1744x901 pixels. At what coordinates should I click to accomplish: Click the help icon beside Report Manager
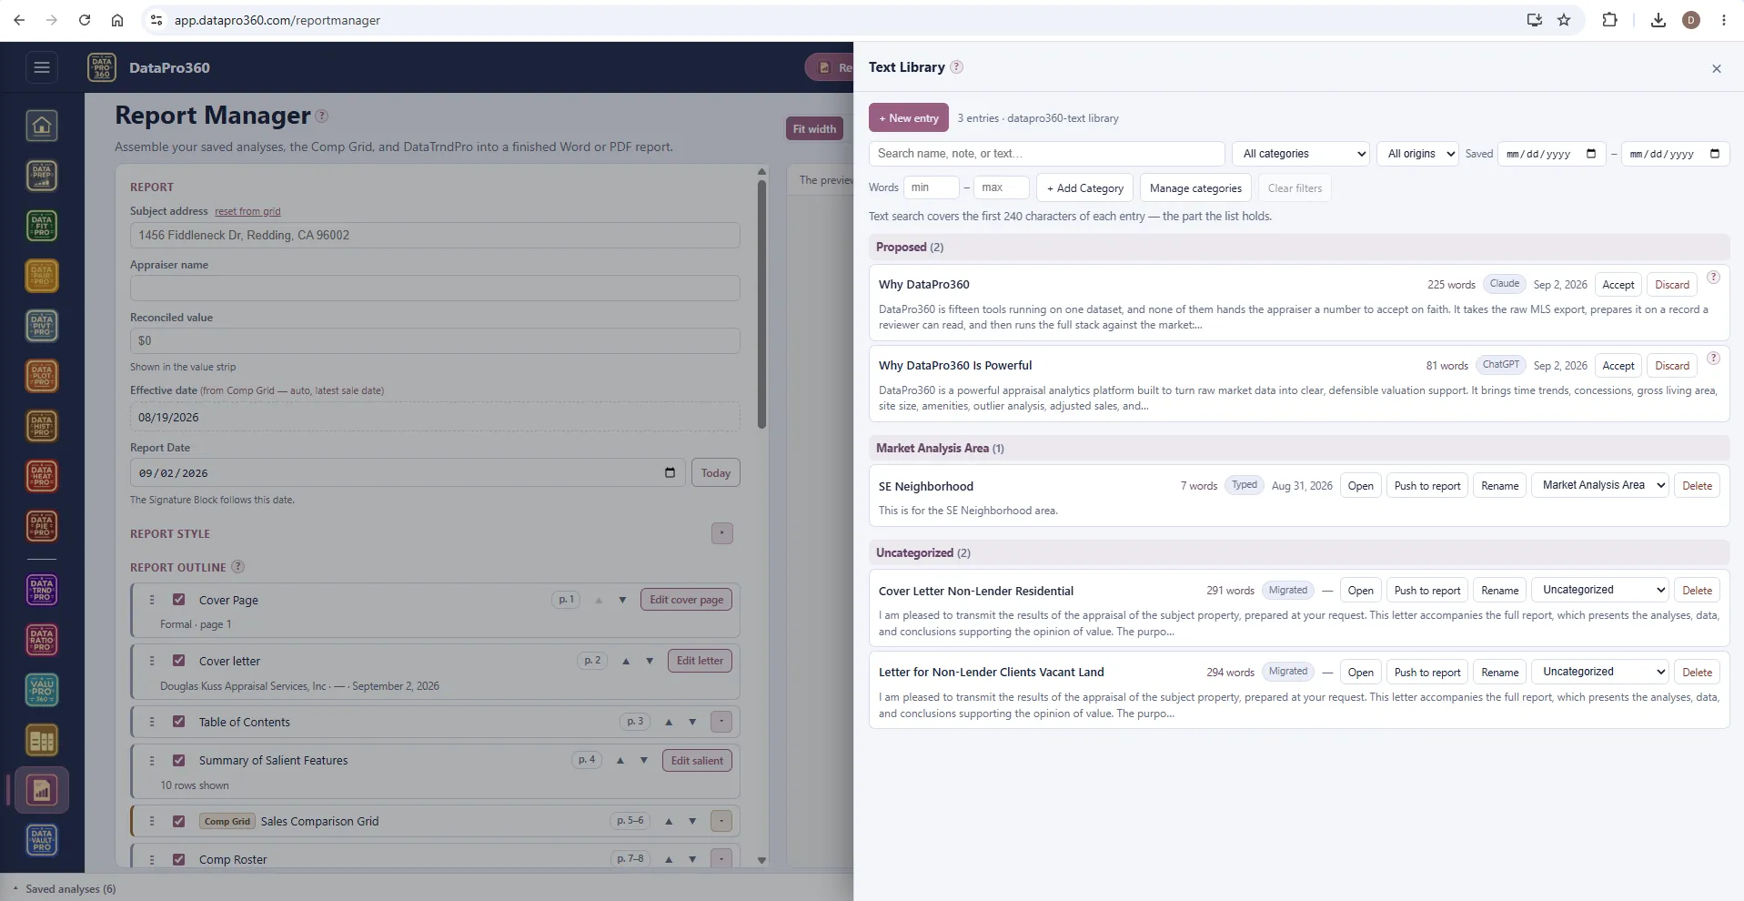pos(321,116)
